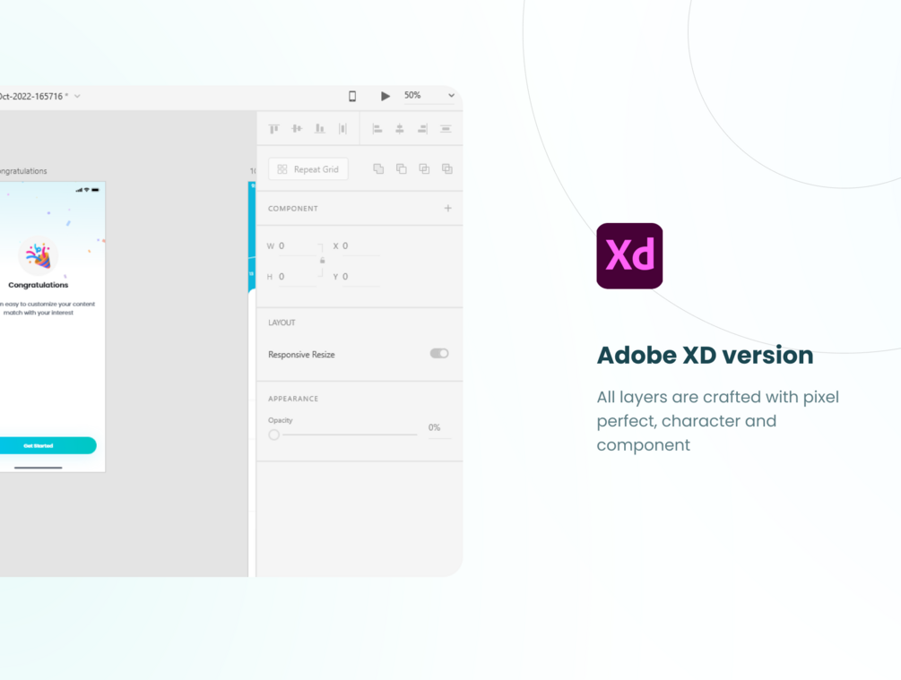The width and height of the screenshot is (901, 680).
Task: Select the party popper illustration
Action: pos(39,256)
